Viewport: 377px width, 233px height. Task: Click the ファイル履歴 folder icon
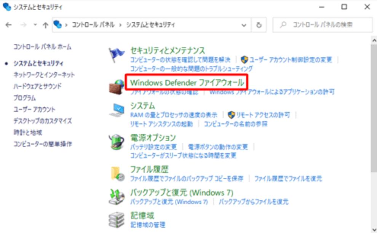[117, 173]
